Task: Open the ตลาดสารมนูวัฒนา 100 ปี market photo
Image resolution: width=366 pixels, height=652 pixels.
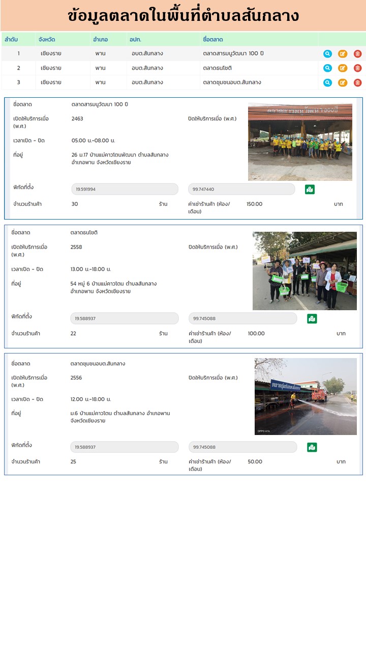Action: point(300,142)
